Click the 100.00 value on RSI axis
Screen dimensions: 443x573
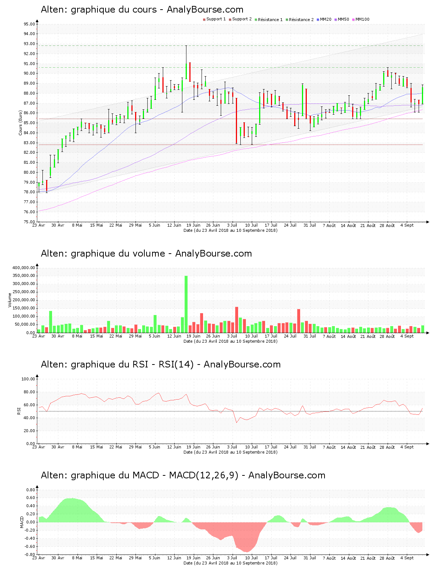[x=28, y=379]
